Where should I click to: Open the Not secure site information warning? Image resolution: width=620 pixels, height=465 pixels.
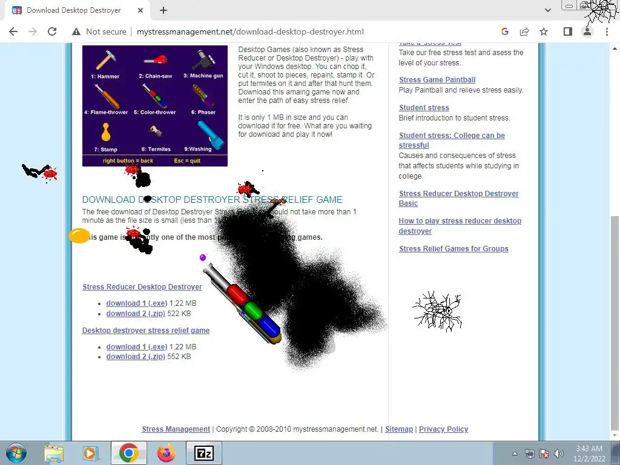tap(99, 31)
